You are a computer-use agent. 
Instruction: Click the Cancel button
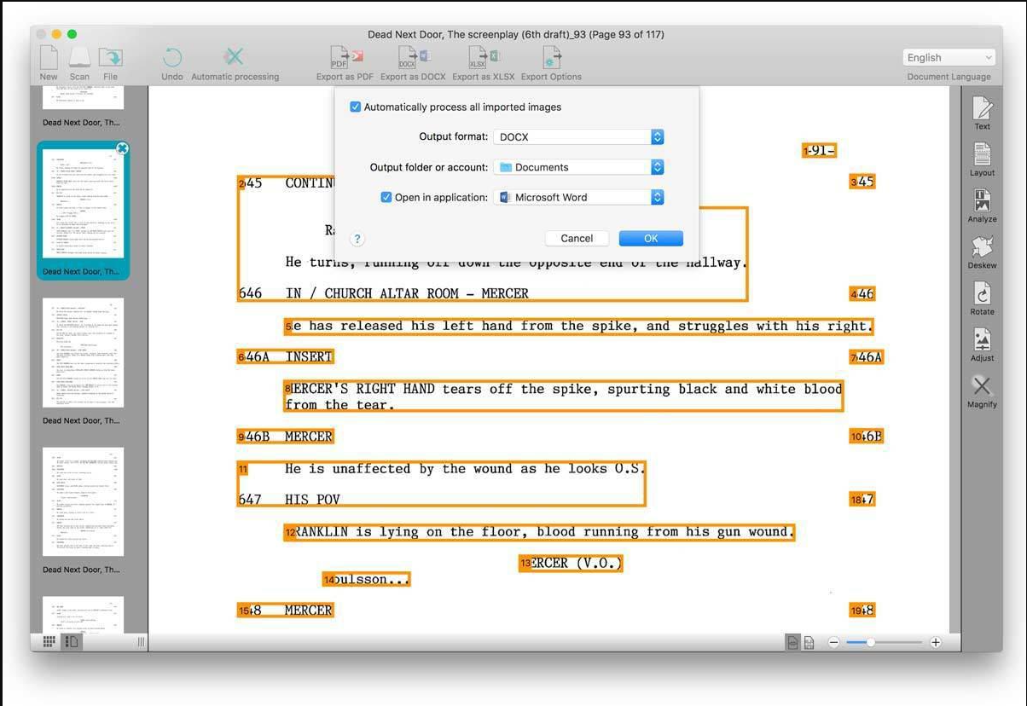(x=577, y=239)
